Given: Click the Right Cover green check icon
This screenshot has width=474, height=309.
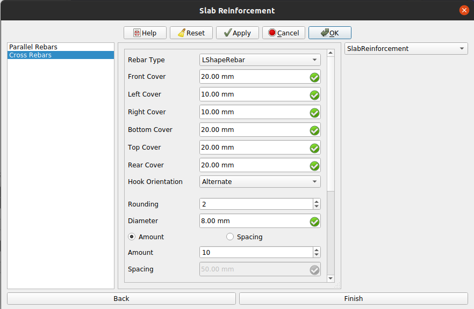Looking at the screenshot, I should coord(314,113).
